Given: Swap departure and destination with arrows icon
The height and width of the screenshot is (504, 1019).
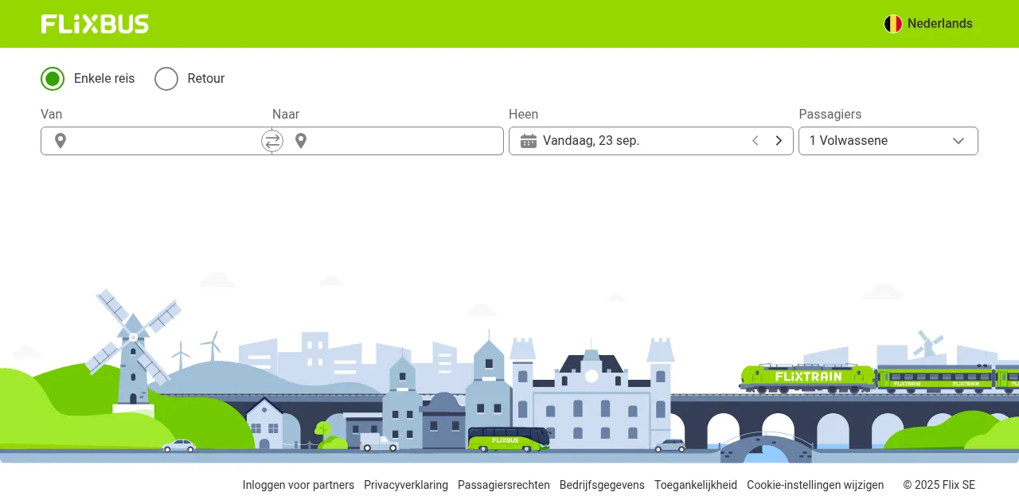Looking at the screenshot, I should [x=272, y=141].
